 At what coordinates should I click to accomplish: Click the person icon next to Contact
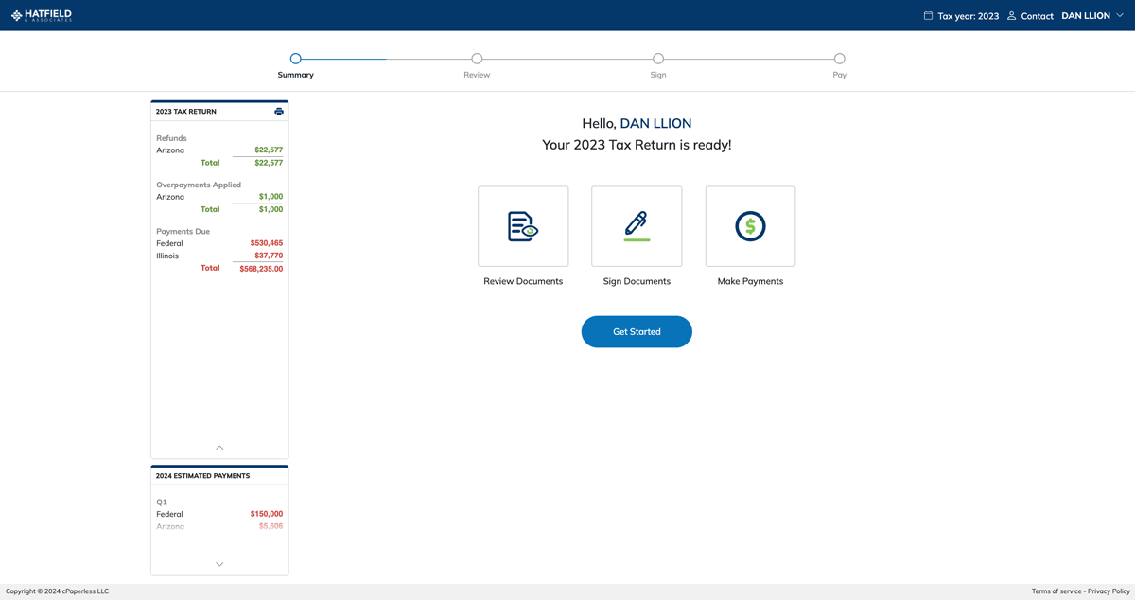tap(1011, 15)
